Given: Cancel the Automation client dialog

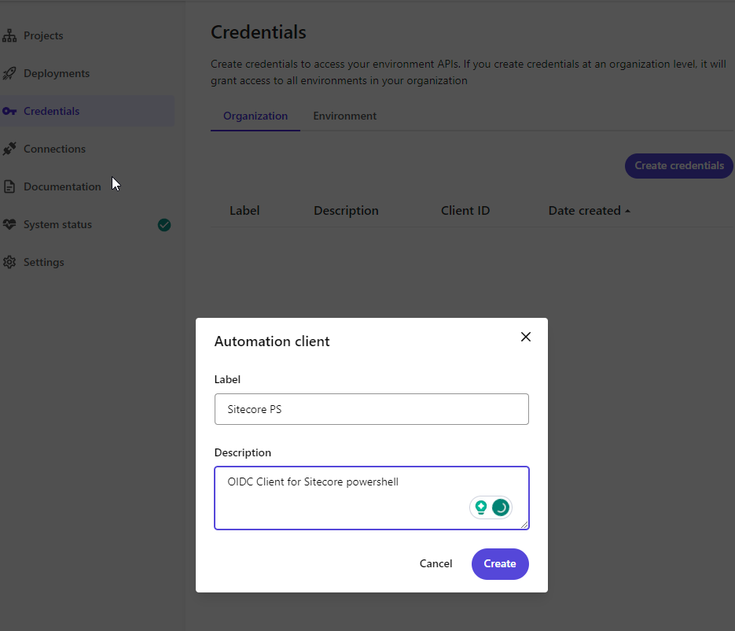Looking at the screenshot, I should click(x=435, y=563).
